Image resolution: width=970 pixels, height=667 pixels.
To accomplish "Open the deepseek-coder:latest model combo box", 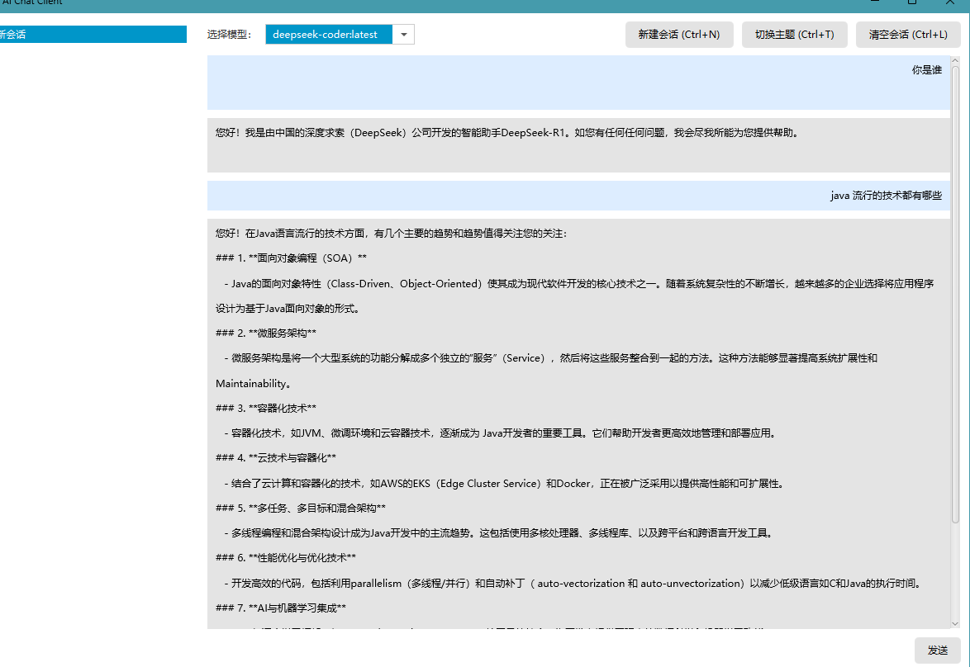I will (328, 35).
